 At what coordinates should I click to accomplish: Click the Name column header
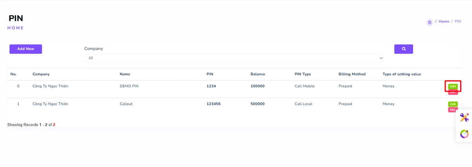pos(125,74)
